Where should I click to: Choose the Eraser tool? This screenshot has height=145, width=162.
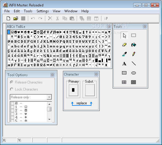click(124, 45)
